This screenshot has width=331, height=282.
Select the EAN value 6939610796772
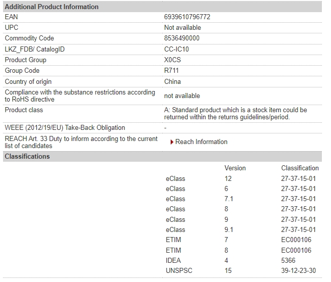click(x=187, y=17)
